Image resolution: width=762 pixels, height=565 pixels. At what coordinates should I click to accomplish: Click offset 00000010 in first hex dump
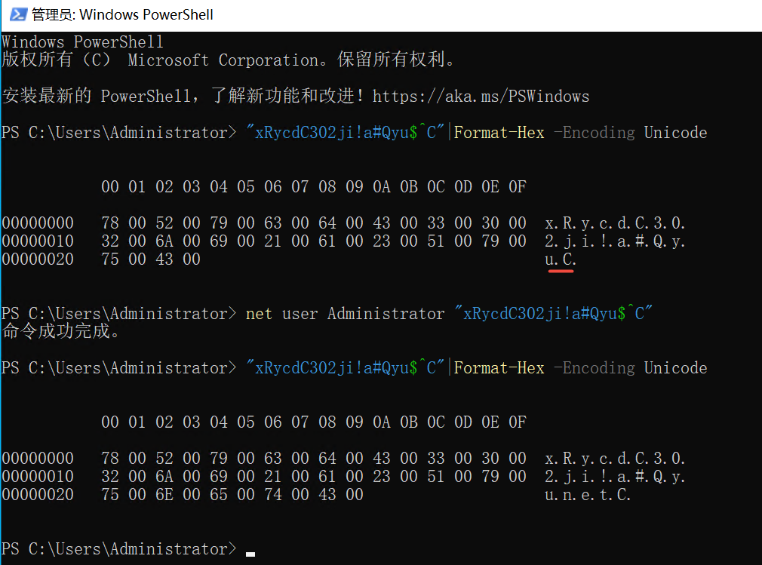coord(38,241)
